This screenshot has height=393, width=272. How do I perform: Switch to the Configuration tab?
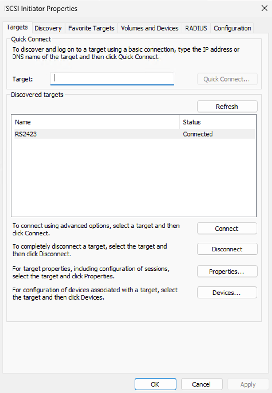(x=232, y=28)
